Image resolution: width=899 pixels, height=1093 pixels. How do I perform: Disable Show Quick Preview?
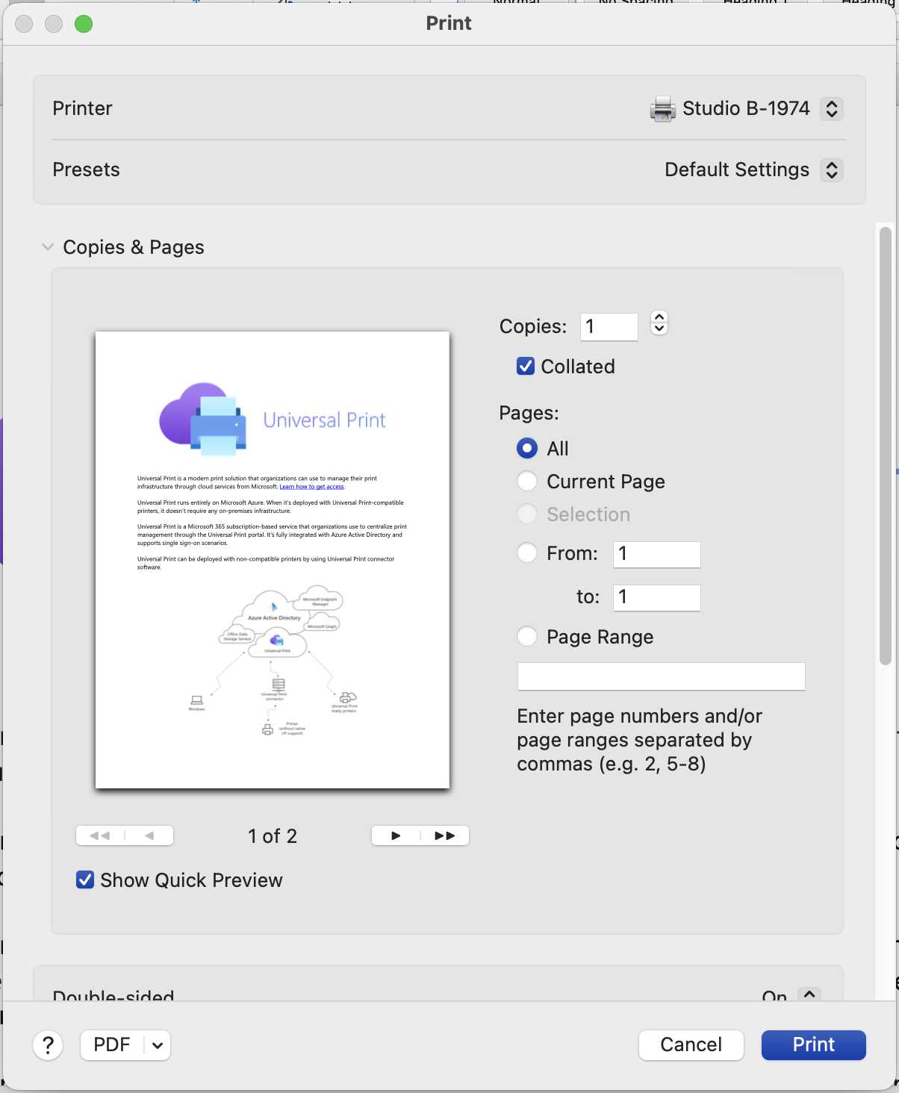point(84,880)
